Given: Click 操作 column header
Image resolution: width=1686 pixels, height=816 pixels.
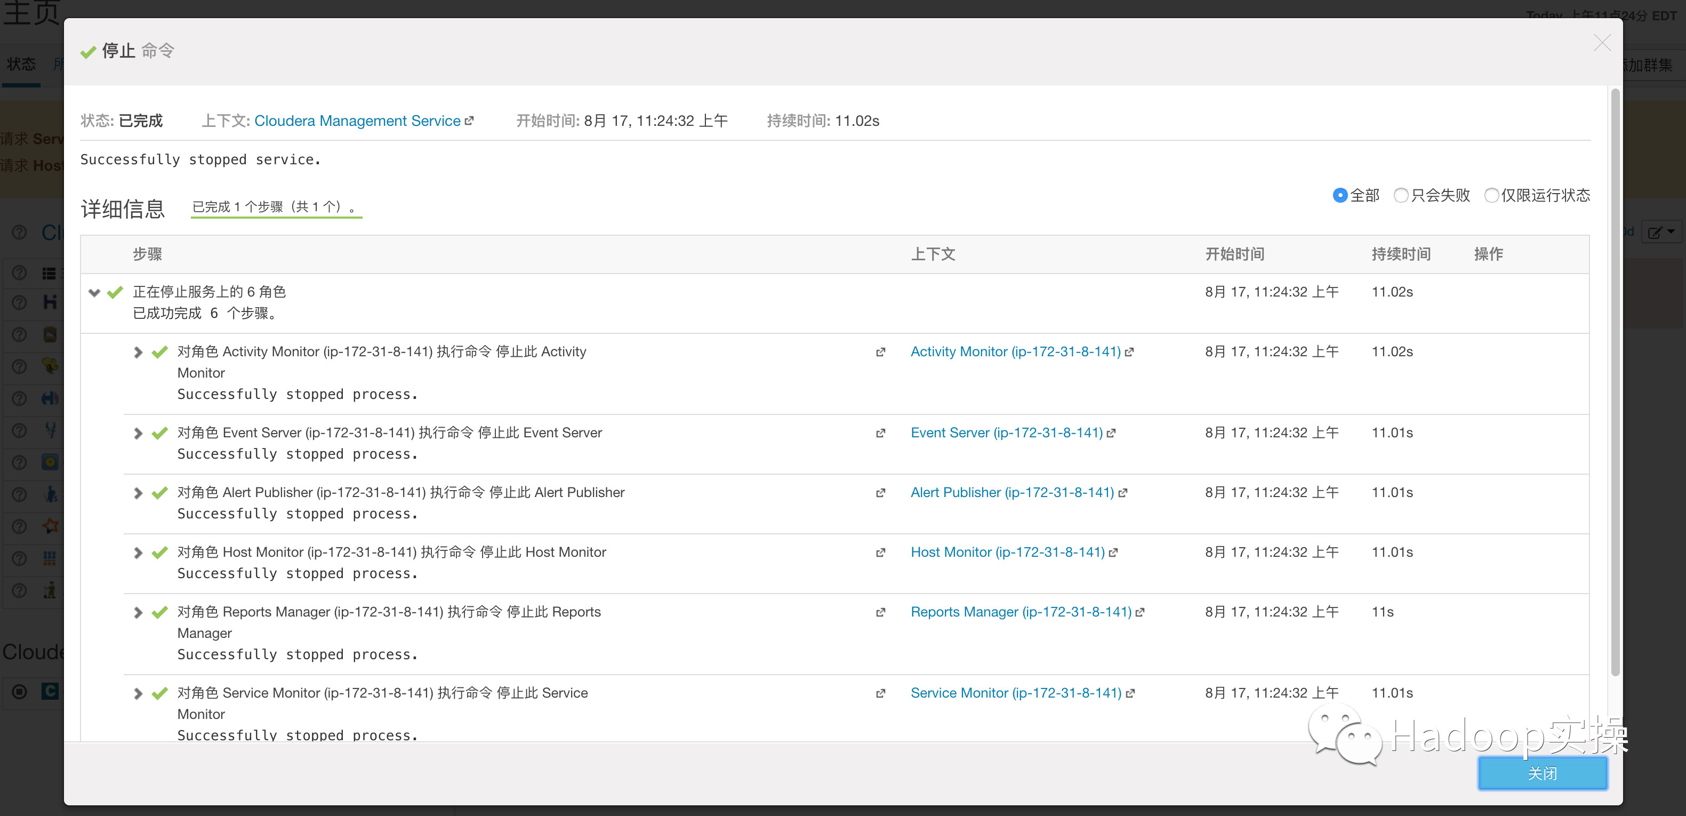Looking at the screenshot, I should pos(1488,254).
